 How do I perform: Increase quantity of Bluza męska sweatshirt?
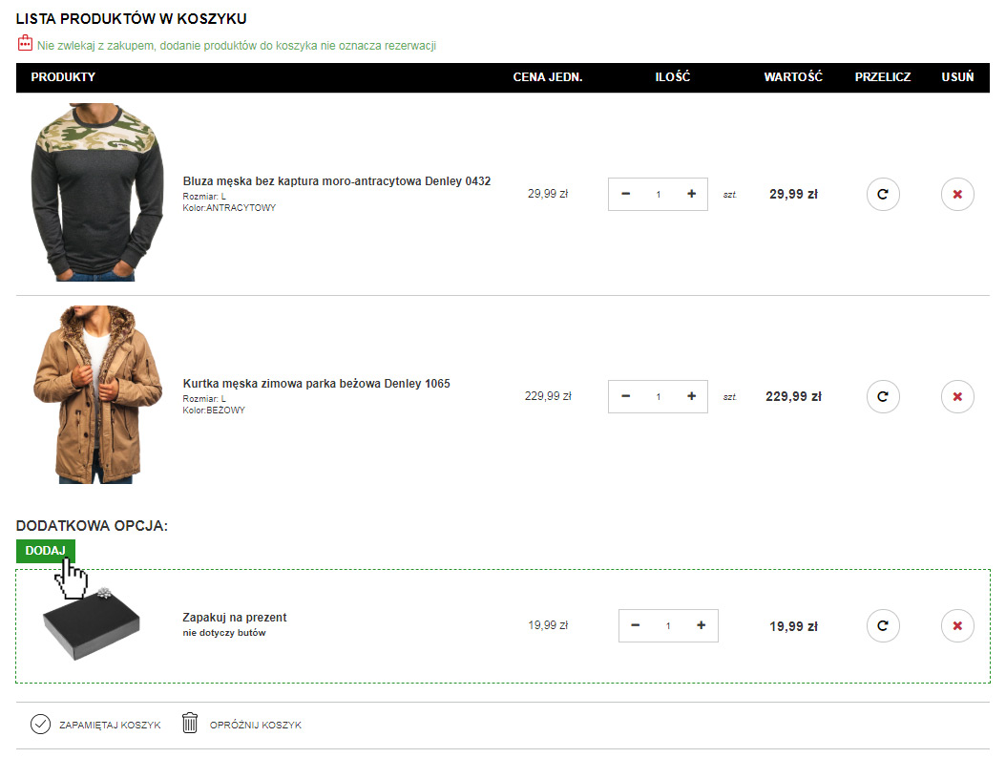coord(691,194)
